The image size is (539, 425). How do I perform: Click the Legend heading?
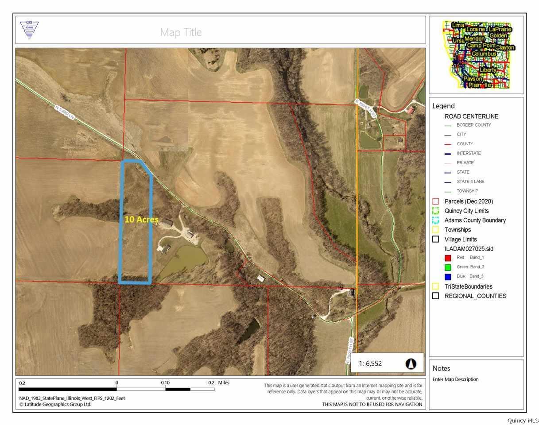coord(443,106)
